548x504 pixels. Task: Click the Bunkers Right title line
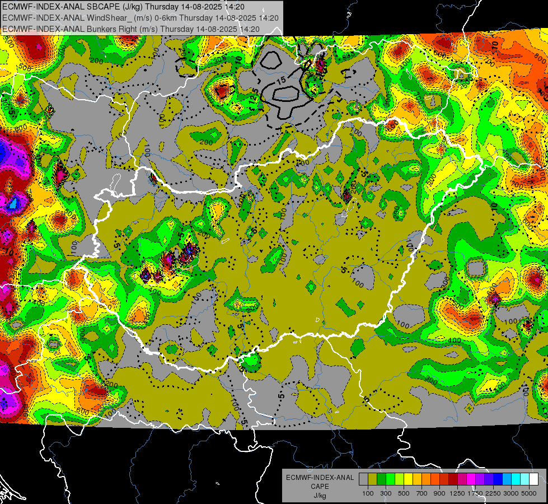pyautogui.click(x=131, y=29)
